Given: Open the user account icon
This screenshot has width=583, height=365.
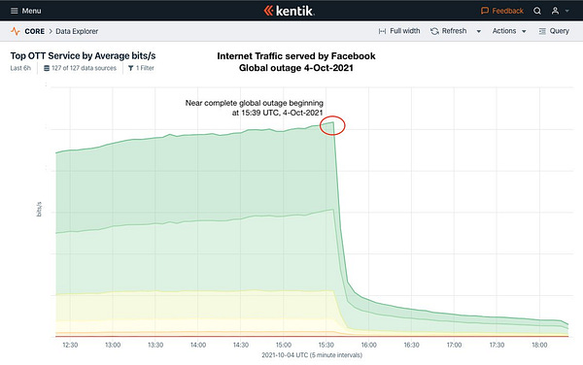Looking at the screenshot, I should tap(555, 11).
